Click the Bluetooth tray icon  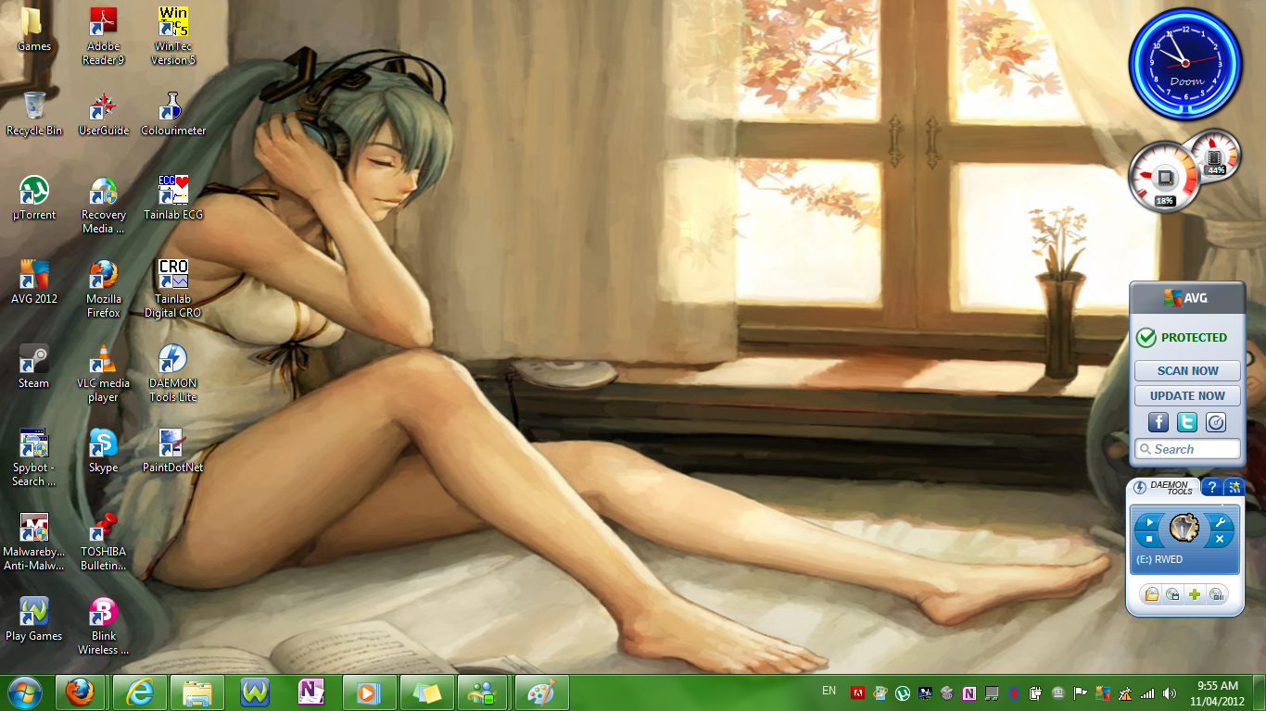(1014, 692)
